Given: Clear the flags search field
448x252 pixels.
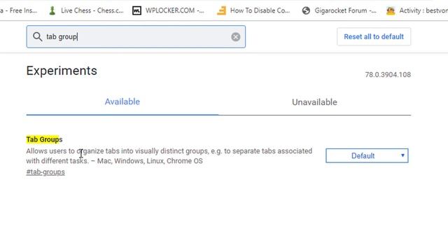Looking at the screenshot, I should (235, 37).
